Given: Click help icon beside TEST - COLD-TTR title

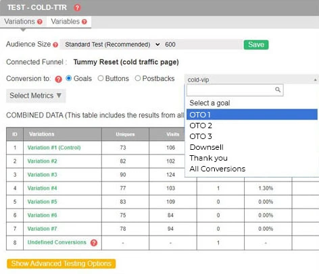Looking at the screenshot, I should coord(77,8).
